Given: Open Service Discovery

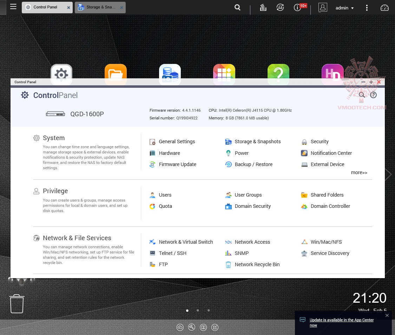Looking at the screenshot, I should click(325, 254).
